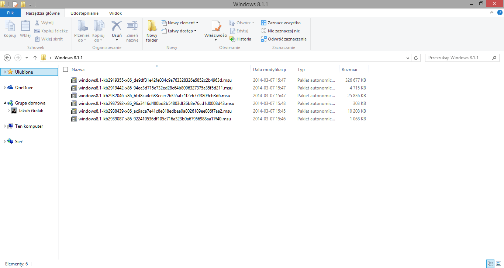Open the Otwórz dropdown arrow
Image resolution: width=504 pixels, height=268 pixels.
(253, 23)
